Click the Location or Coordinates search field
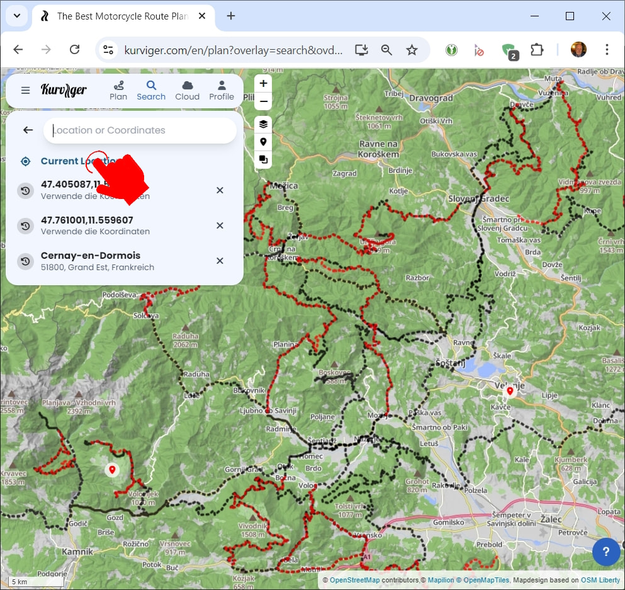Screen dimensions: 625x590 (x=140, y=130)
